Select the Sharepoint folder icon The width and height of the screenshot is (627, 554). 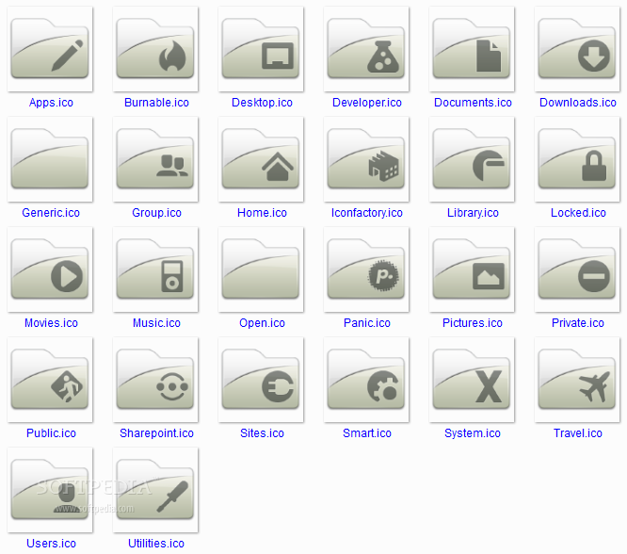(155, 380)
